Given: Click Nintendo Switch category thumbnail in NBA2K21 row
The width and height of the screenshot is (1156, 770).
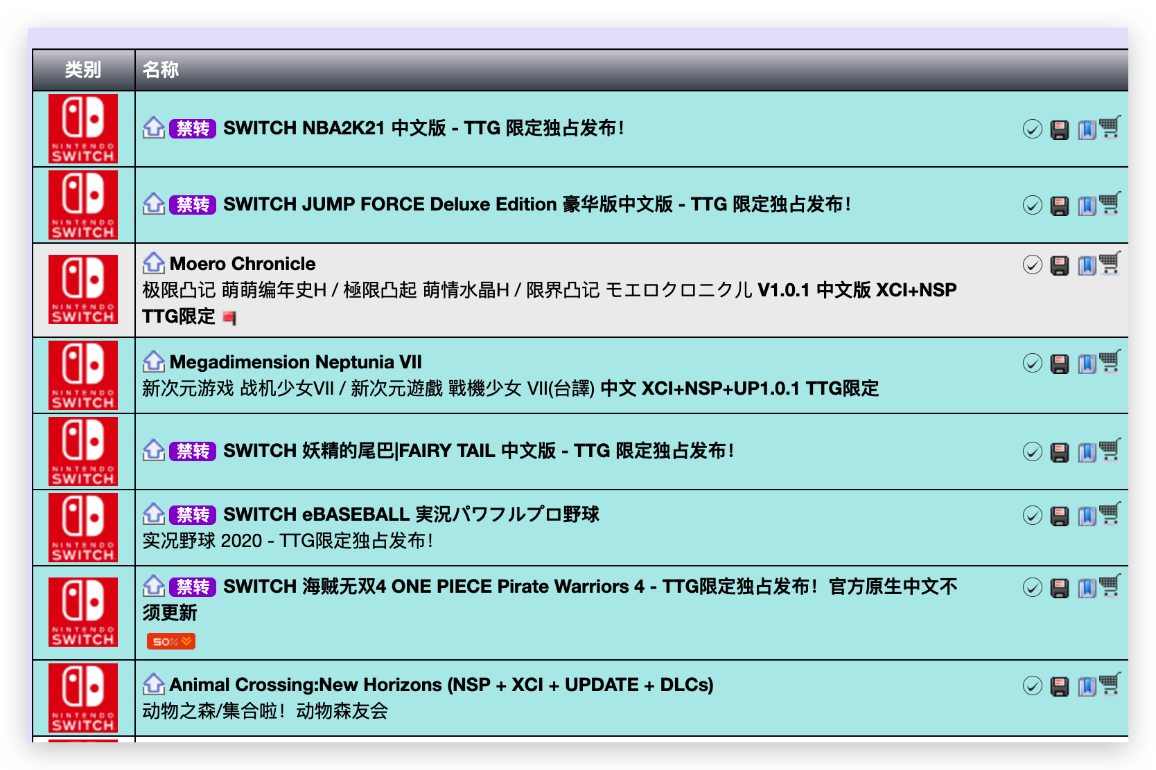Looking at the screenshot, I should [x=83, y=129].
